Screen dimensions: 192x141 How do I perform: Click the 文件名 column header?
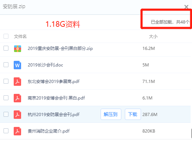(x=20, y=37)
